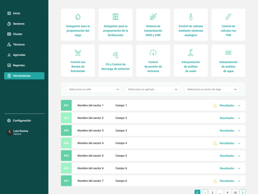Open the Seleccione un valle dropdown
The height and width of the screenshot is (194, 258).
click(x=94, y=89)
